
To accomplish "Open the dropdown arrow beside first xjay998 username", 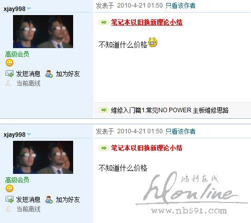I will pos(29,9).
